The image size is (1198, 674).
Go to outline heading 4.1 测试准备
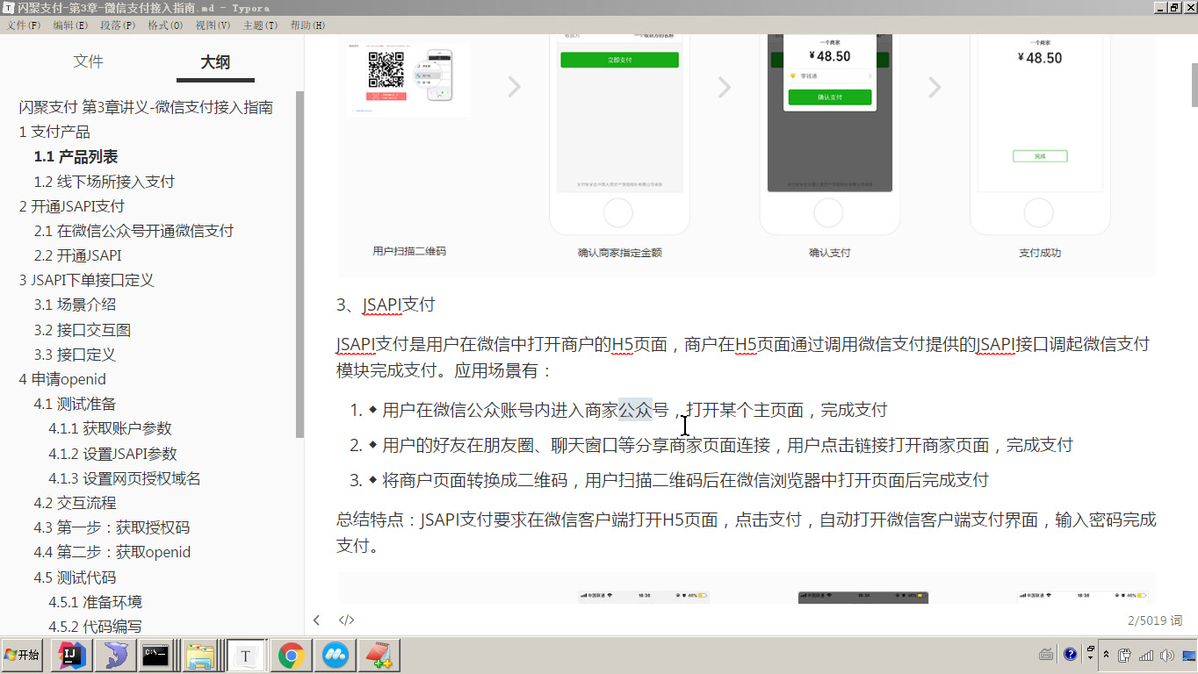pos(75,404)
